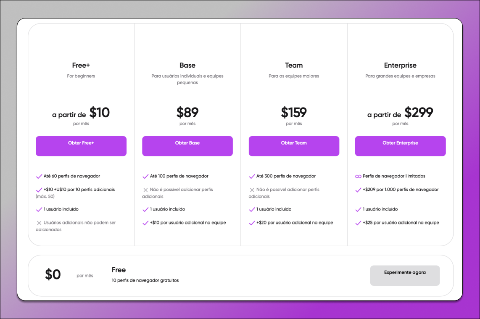
Task: Select the Obter Team button
Action: [x=294, y=146]
